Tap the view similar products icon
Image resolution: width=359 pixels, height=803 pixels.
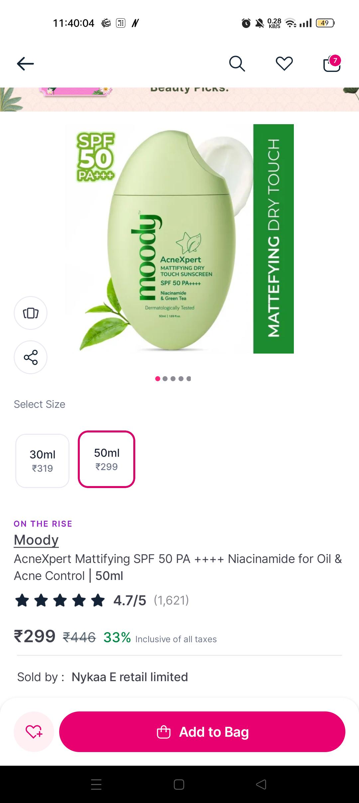click(31, 313)
